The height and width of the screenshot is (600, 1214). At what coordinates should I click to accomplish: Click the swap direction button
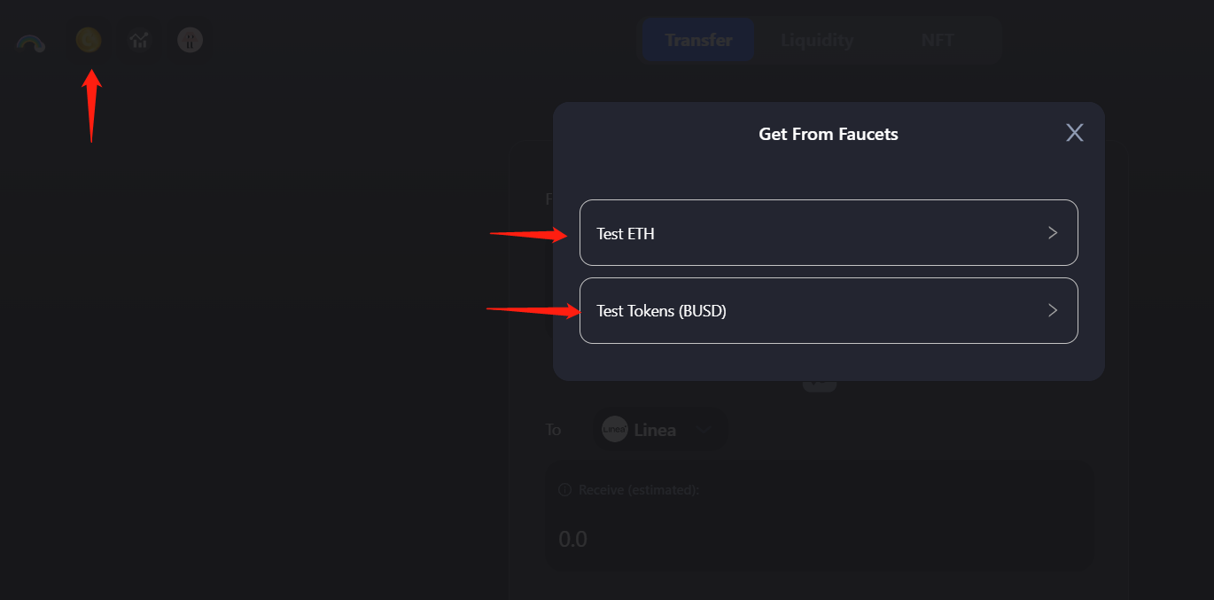point(820,384)
